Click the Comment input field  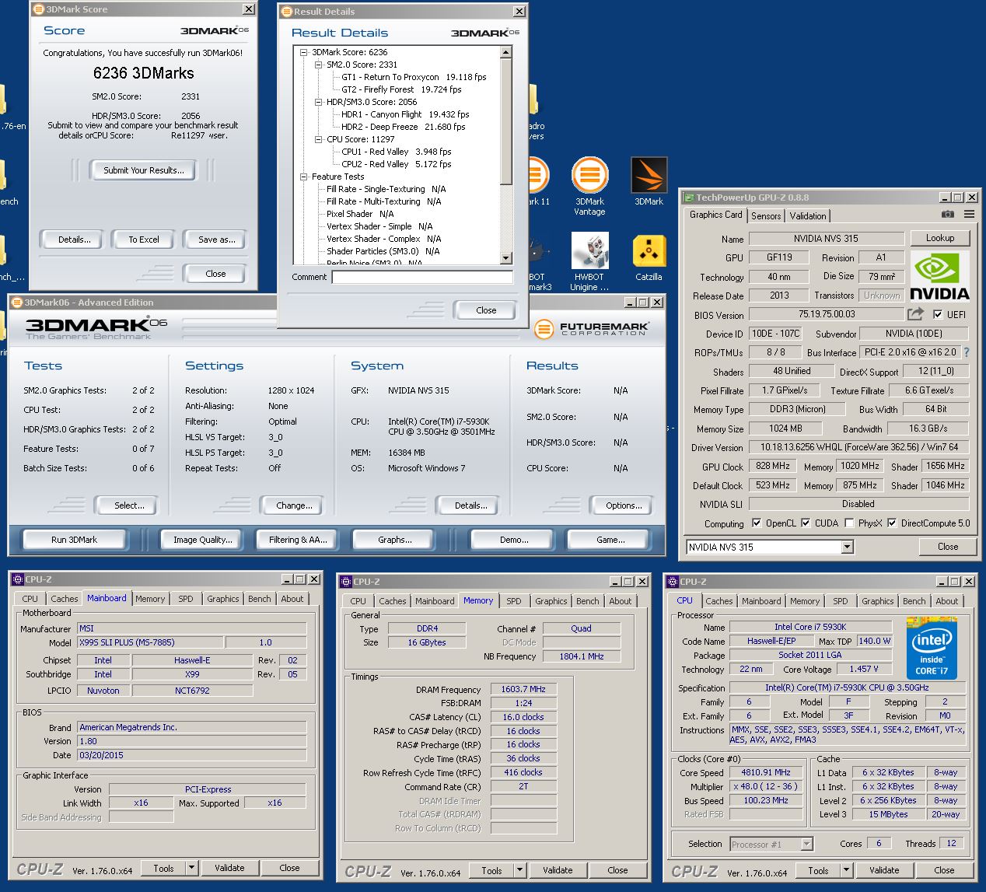click(x=422, y=277)
